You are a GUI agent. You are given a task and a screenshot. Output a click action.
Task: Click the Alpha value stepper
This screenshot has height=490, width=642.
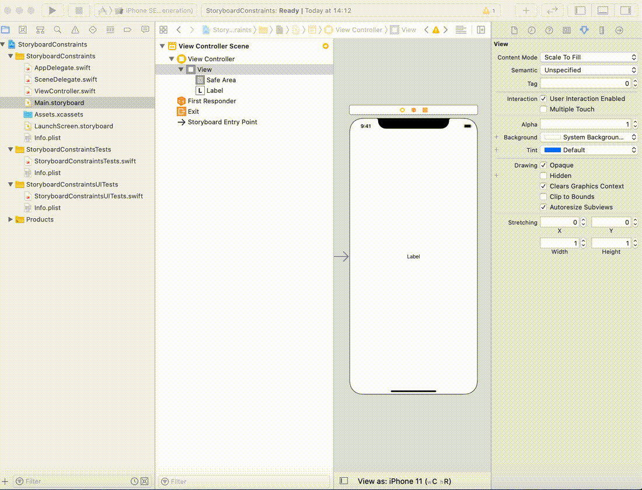click(635, 124)
